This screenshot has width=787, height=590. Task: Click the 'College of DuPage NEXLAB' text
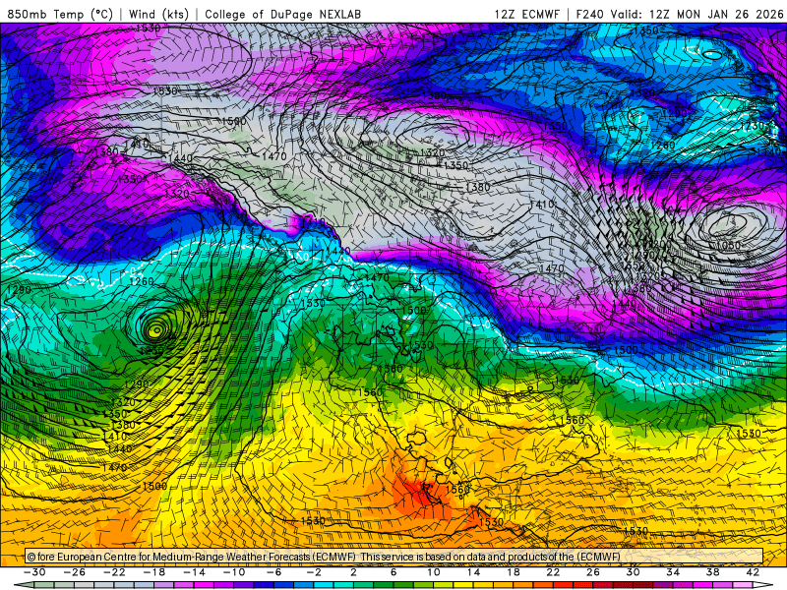point(282,14)
